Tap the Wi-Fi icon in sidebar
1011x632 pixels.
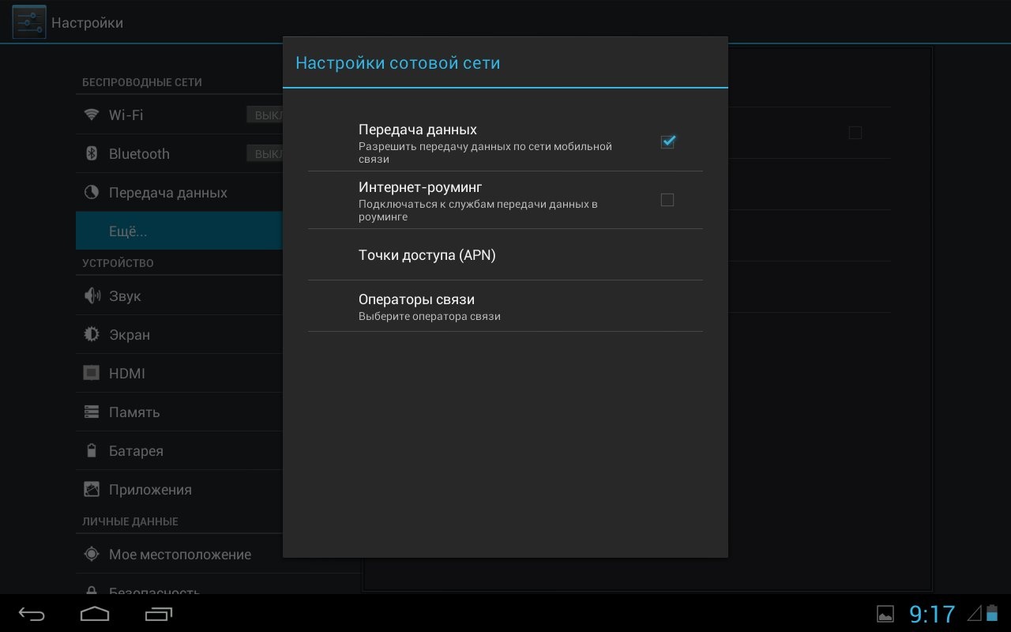tap(92, 115)
